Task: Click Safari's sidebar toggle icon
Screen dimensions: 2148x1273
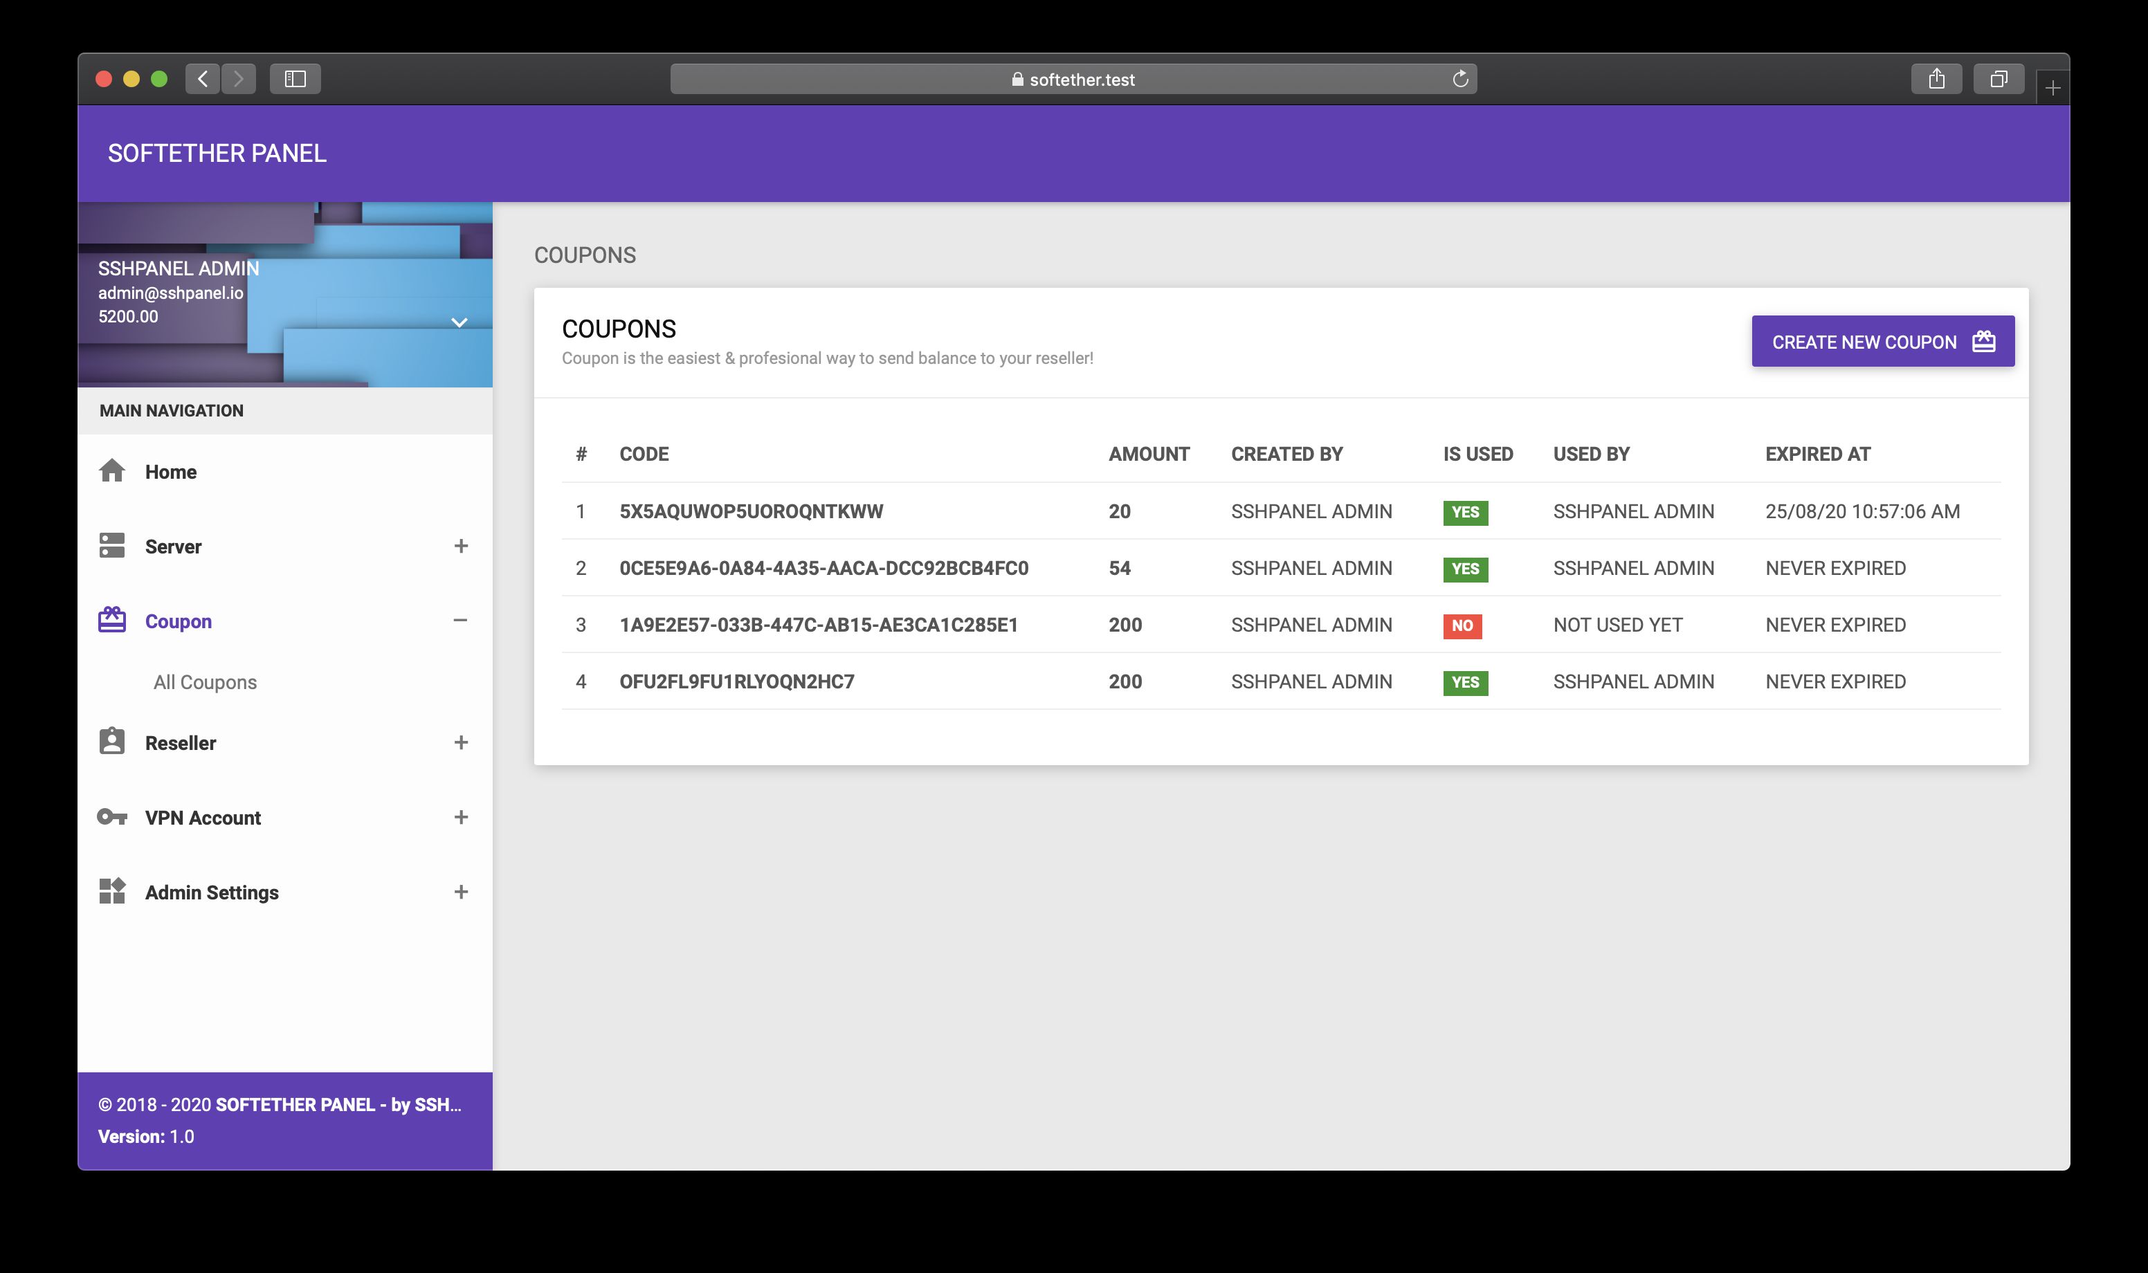Action: [295, 79]
